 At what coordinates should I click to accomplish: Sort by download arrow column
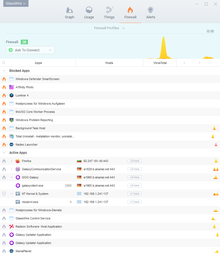pos(184,63)
